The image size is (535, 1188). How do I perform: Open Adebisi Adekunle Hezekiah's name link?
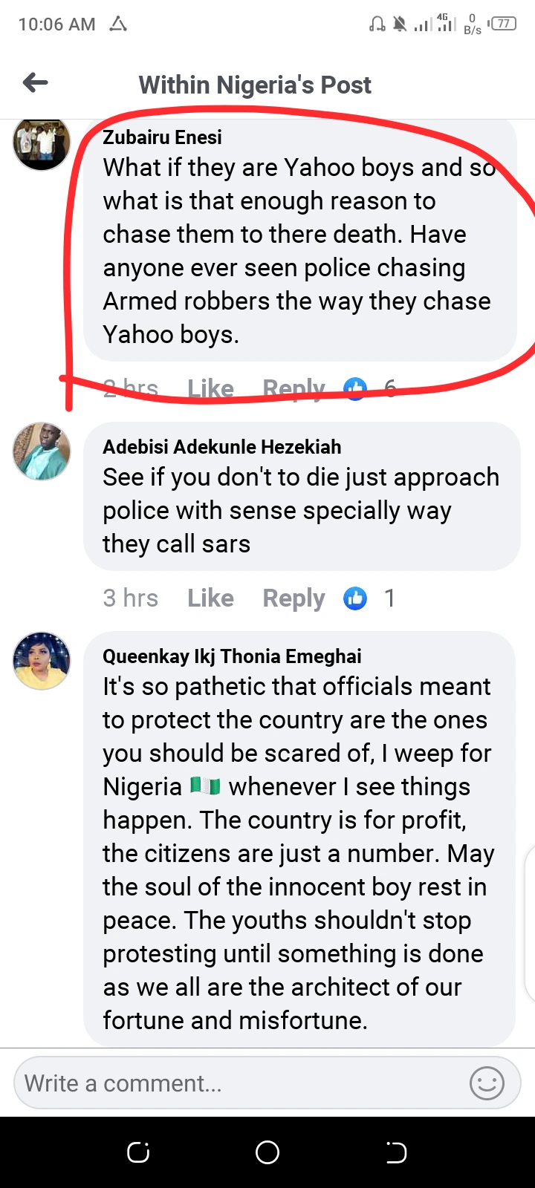(221, 447)
